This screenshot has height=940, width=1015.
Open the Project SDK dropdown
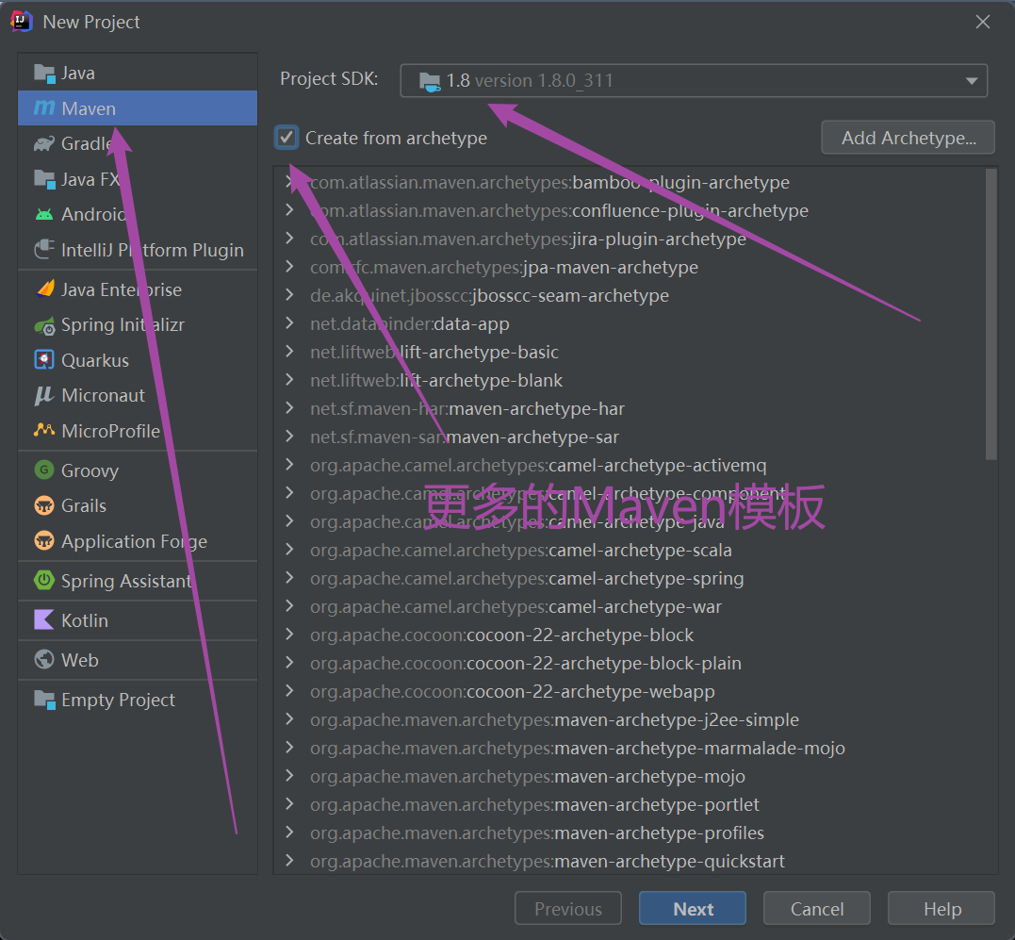point(694,80)
